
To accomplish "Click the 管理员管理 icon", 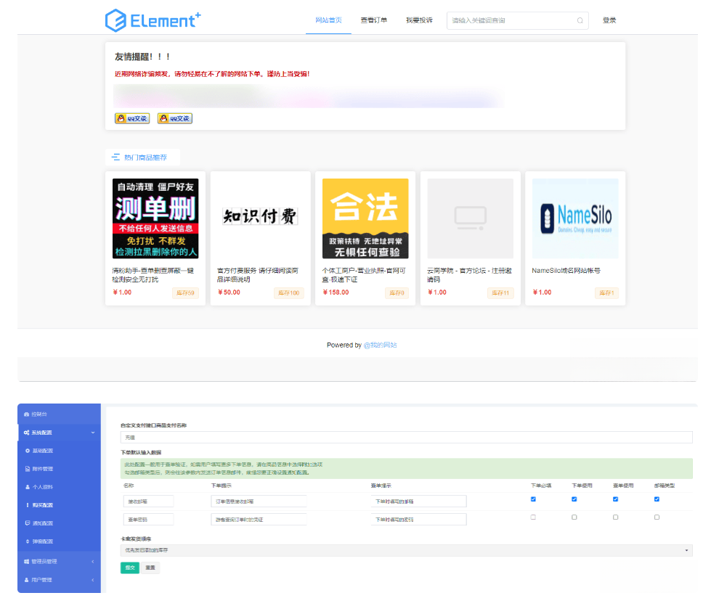I will (28, 560).
